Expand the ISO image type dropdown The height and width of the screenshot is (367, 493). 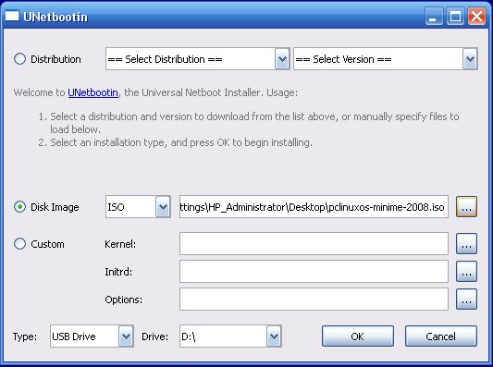point(138,207)
